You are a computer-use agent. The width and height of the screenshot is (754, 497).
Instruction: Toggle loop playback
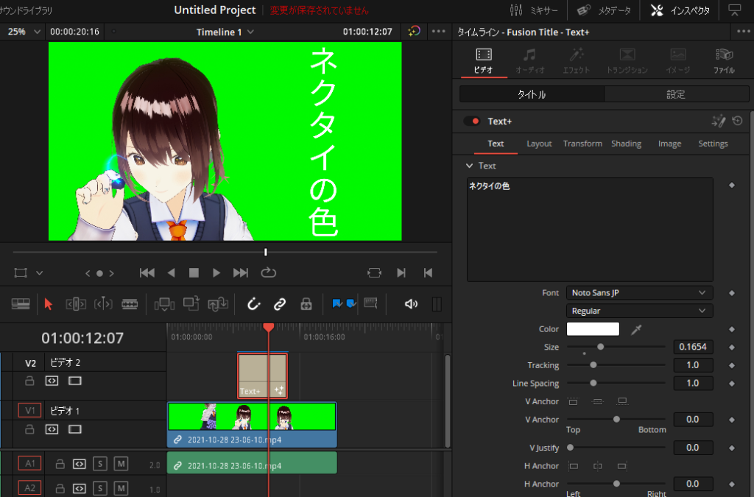pyautogui.click(x=268, y=272)
